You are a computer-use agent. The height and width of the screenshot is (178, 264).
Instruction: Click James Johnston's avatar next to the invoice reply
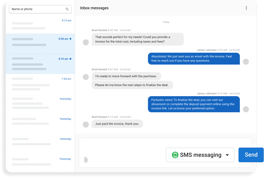pos(246,62)
